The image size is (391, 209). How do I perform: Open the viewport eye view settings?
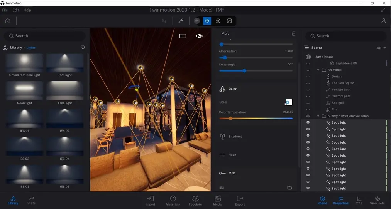[x=199, y=36]
